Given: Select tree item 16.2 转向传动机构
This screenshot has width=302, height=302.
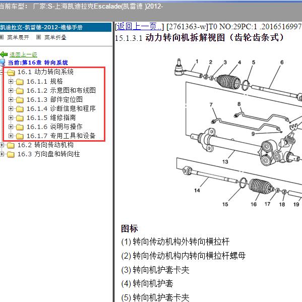Looking at the screenshot, I should [45, 145].
